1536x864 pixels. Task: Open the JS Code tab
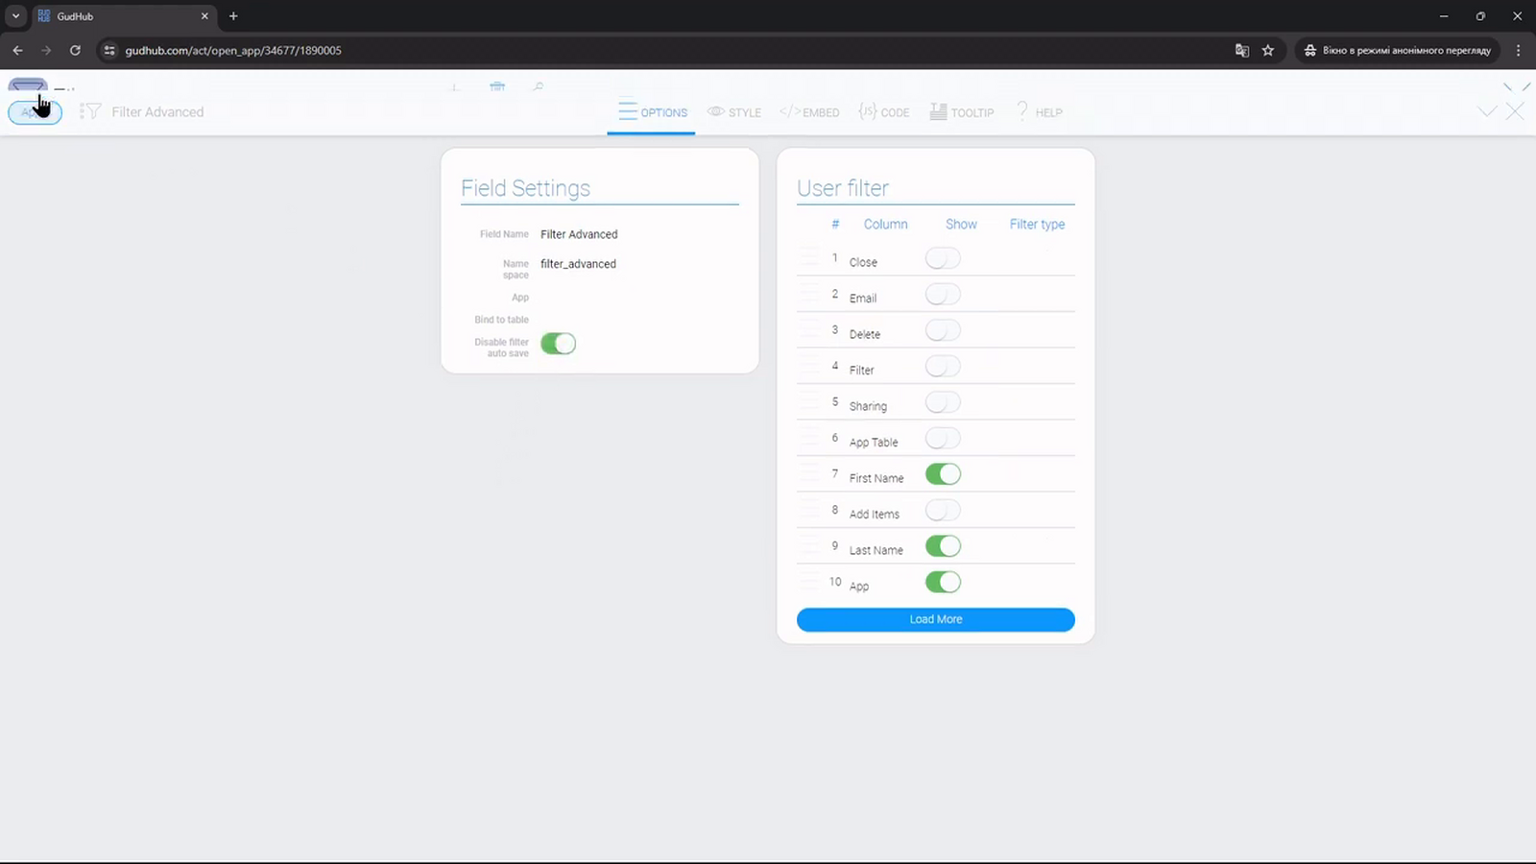pos(884,112)
